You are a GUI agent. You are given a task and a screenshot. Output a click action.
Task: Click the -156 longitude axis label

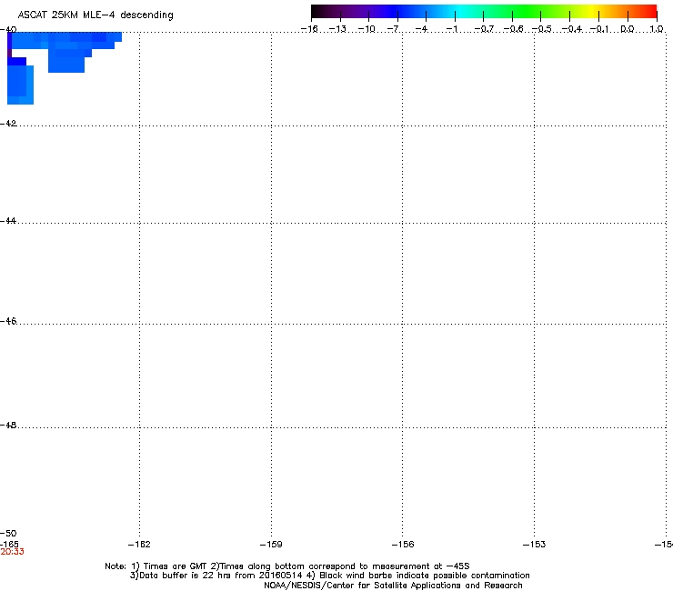(403, 545)
